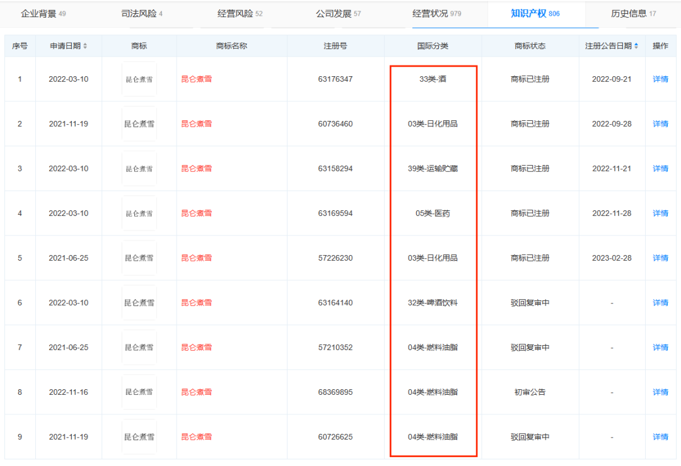
Task: Open trademark name 昆仑煮雪 in row 8
Action: [196, 392]
